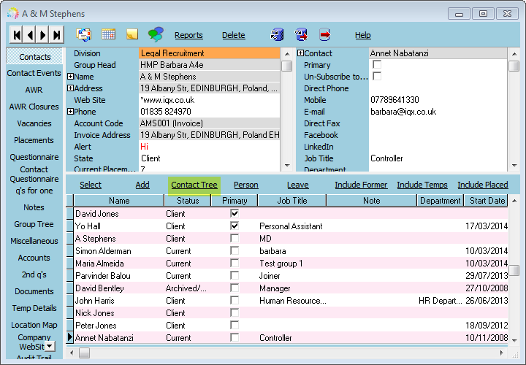Toggle Primary checkbox for Annet Nabatanzi contact
The height and width of the screenshot is (365, 526).
[377, 65]
